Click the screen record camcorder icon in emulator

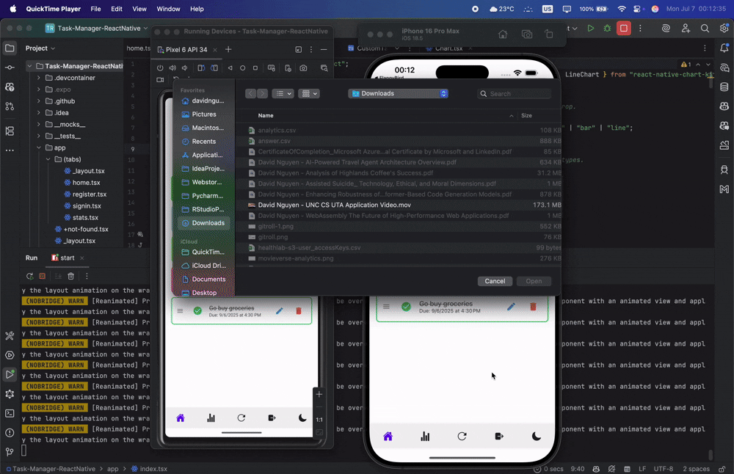[x=160, y=80]
